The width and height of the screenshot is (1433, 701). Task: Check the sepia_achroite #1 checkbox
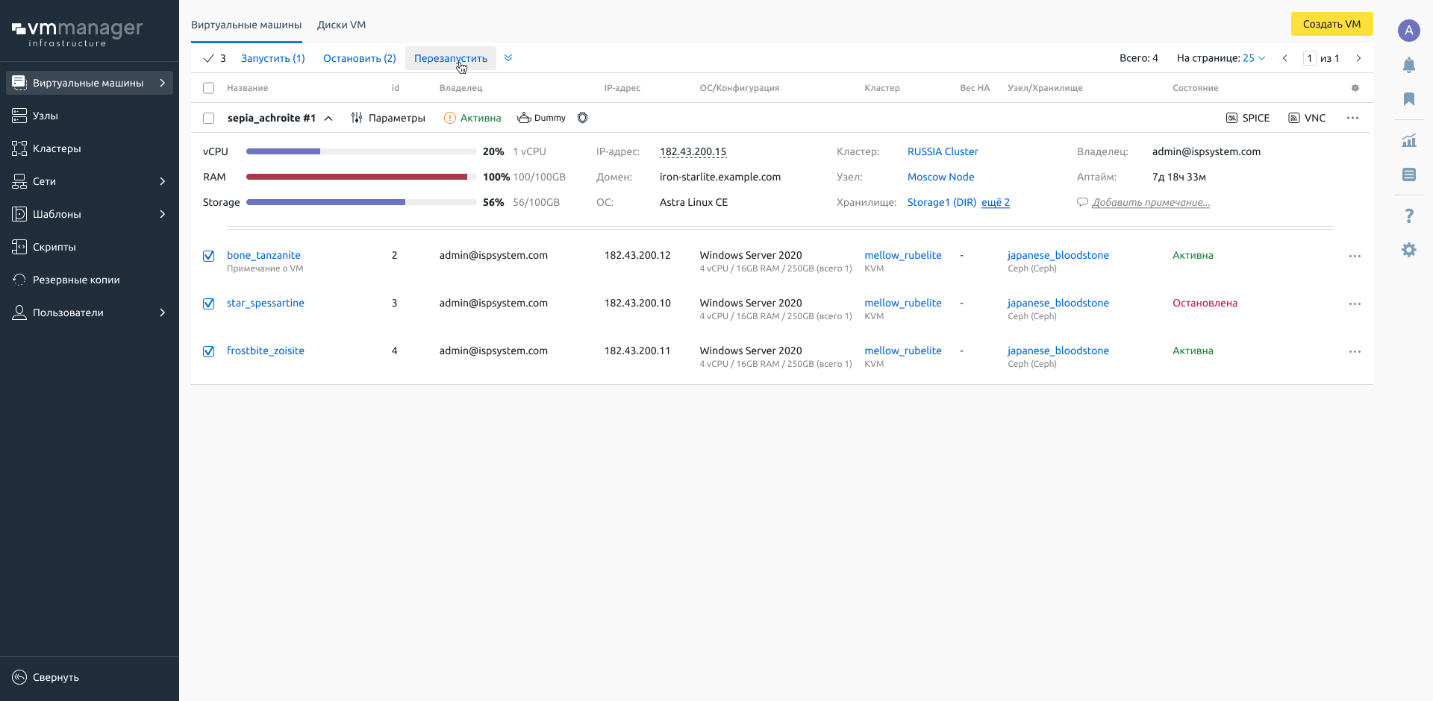tap(209, 118)
